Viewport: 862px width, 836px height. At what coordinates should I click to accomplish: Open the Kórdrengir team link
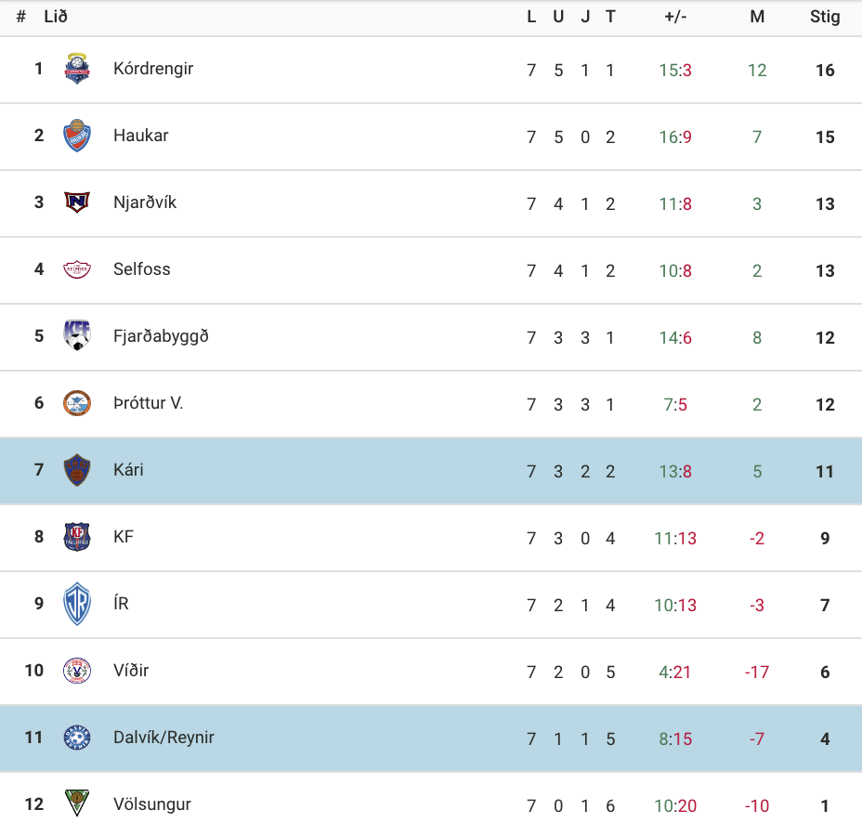click(153, 69)
